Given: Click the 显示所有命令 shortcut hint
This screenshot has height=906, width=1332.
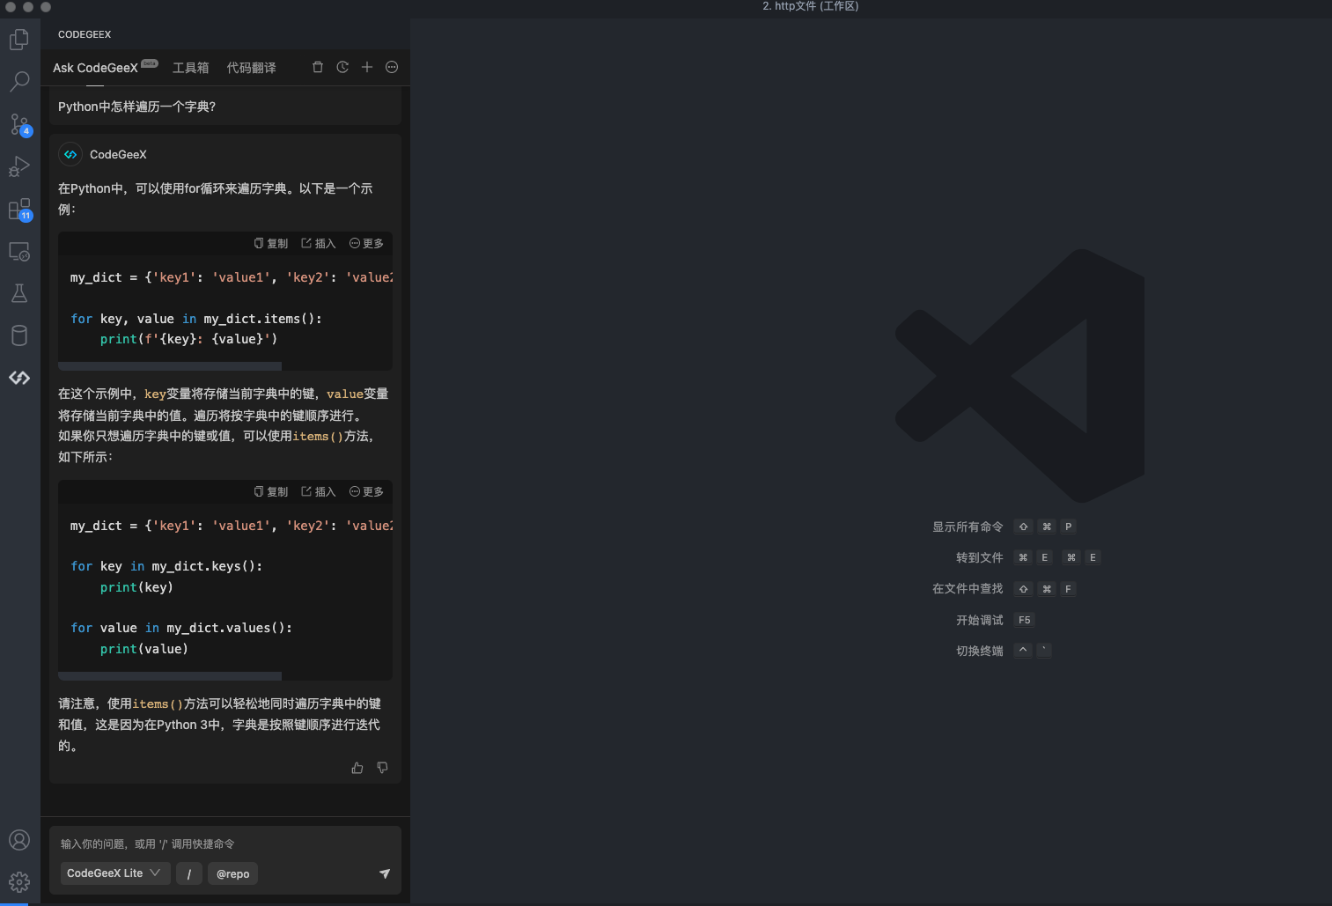Looking at the screenshot, I should [x=1005, y=527].
